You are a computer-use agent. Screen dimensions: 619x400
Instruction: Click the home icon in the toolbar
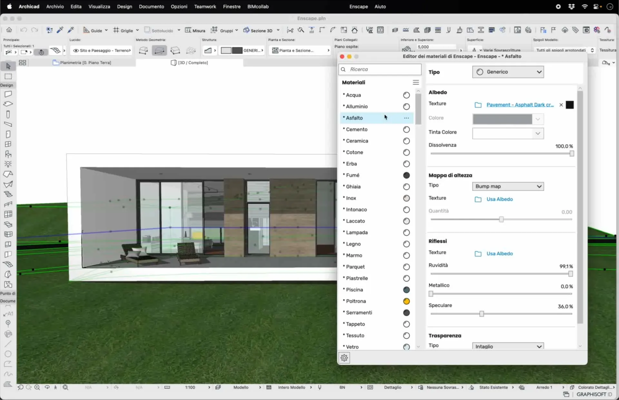9,30
